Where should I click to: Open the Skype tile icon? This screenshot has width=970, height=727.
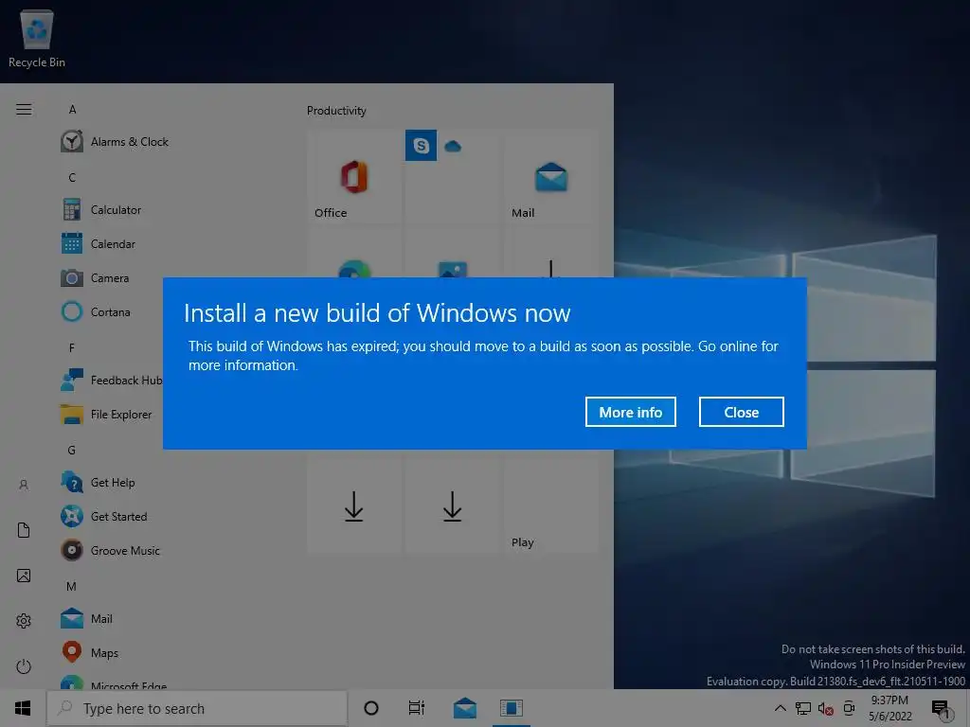point(421,145)
